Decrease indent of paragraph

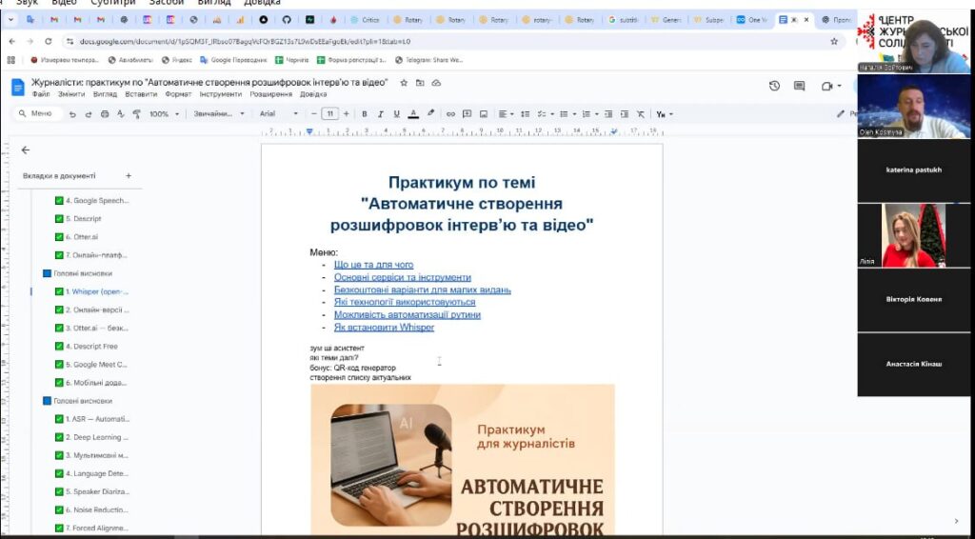608,114
